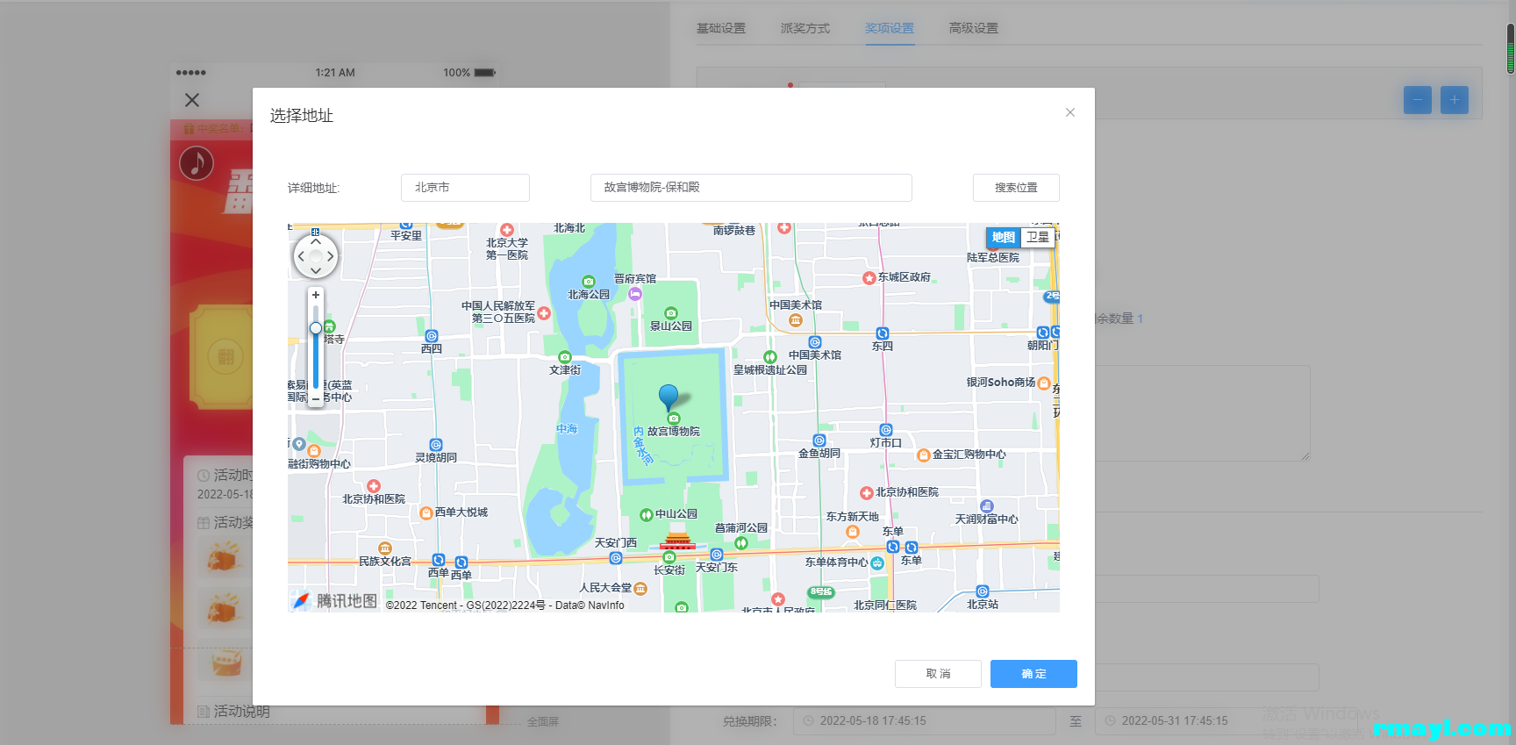Open the 高级设置 tab in background

tap(974, 28)
